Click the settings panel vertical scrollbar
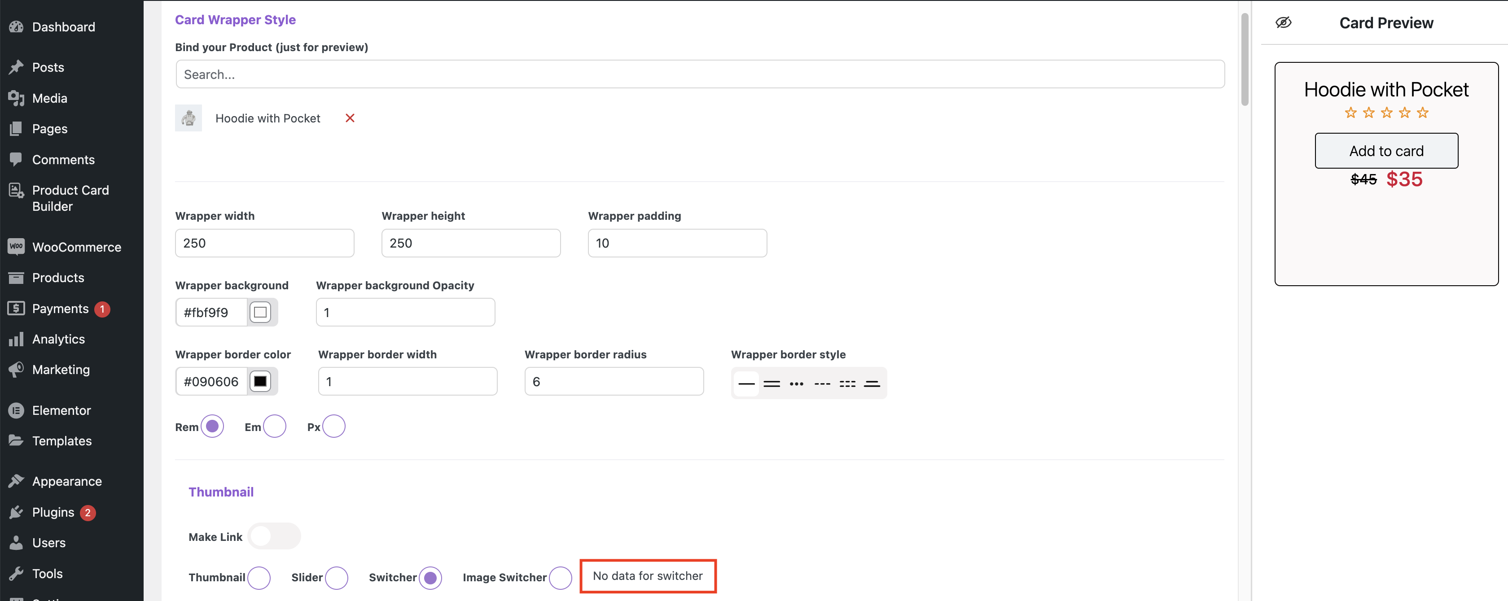The width and height of the screenshot is (1508, 601). pyautogui.click(x=1245, y=60)
